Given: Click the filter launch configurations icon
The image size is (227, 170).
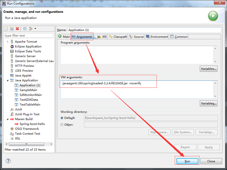Looking at the screenshot, I should (30, 28).
